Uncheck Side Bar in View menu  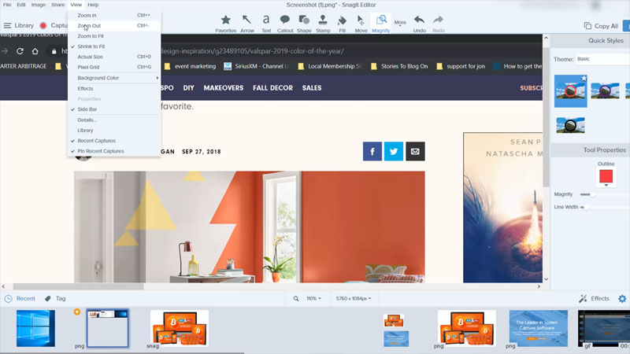[87, 109]
